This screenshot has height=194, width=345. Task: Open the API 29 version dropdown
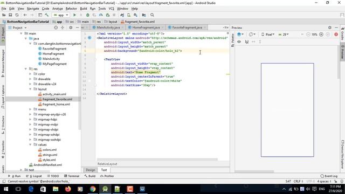(284, 34)
